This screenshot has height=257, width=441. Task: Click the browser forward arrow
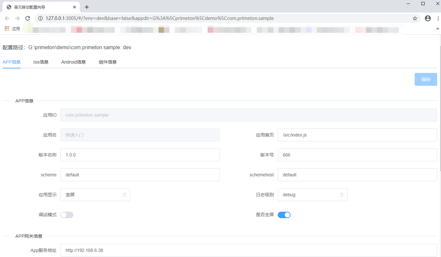point(17,18)
